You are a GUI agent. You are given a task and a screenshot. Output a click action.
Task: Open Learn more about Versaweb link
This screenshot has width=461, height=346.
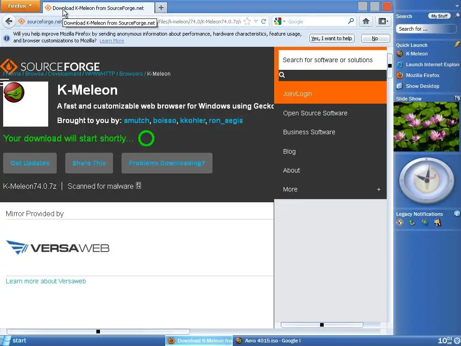click(46, 281)
